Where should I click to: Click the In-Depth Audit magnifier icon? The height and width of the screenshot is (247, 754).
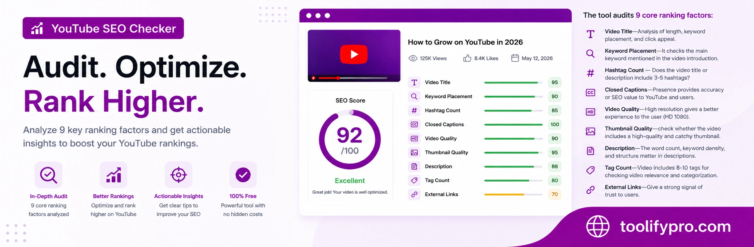[49, 175]
